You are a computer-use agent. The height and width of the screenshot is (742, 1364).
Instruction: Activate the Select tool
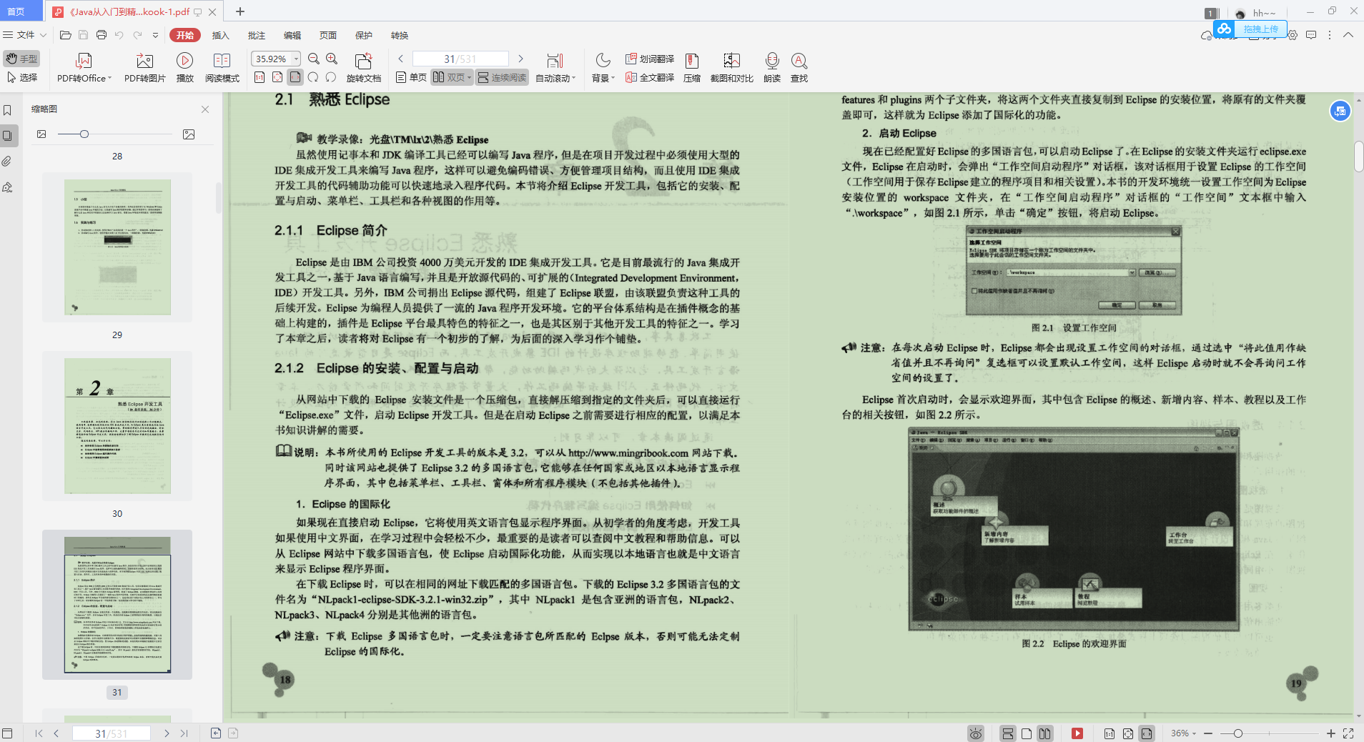point(21,77)
